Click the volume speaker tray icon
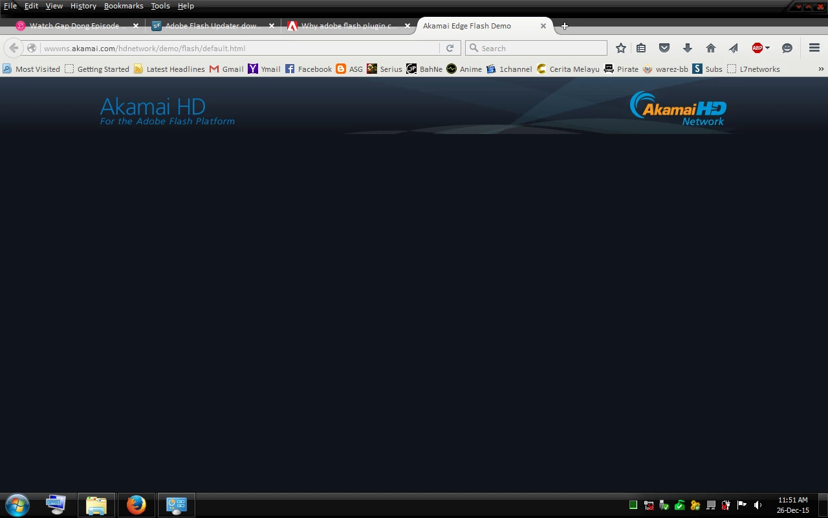The width and height of the screenshot is (828, 518). pyautogui.click(x=757, y=505)
